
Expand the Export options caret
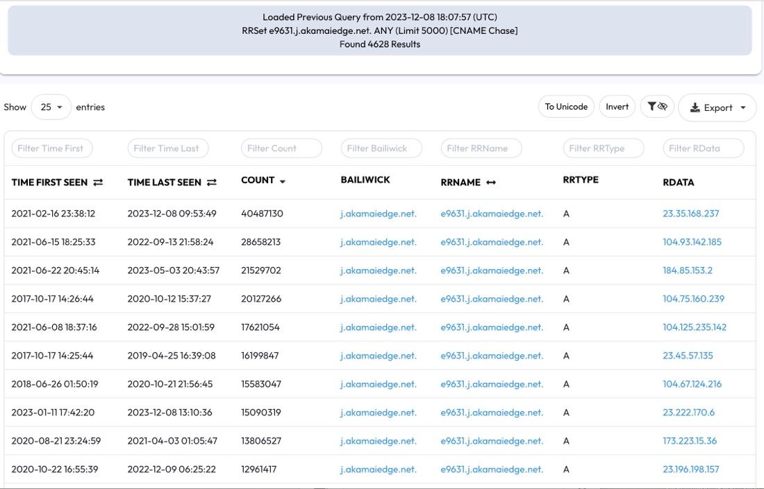pyautogui.click(x=742, y=107)
